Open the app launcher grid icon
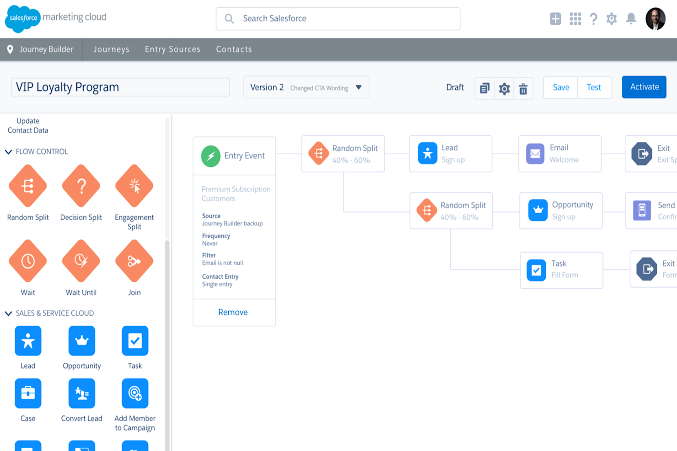Viewport: 677px width, 451px height. click(575, 19)
